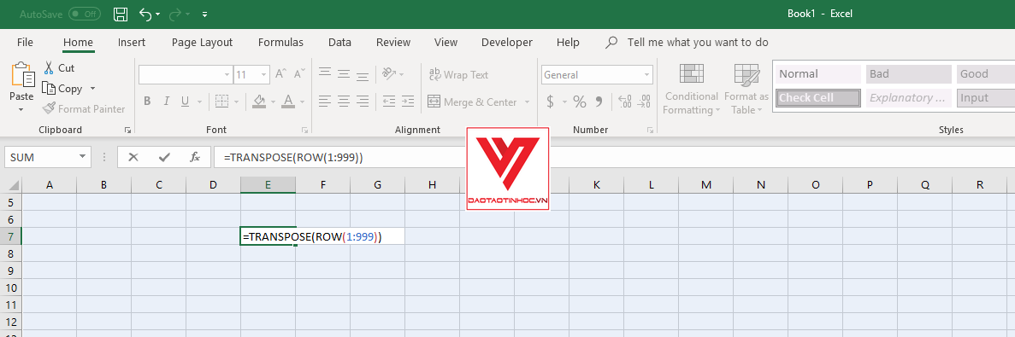The width and height of the screenshot is (1015, 337).
Task: Switch to the Formulas tab
Action: click(x=280, y=42)
